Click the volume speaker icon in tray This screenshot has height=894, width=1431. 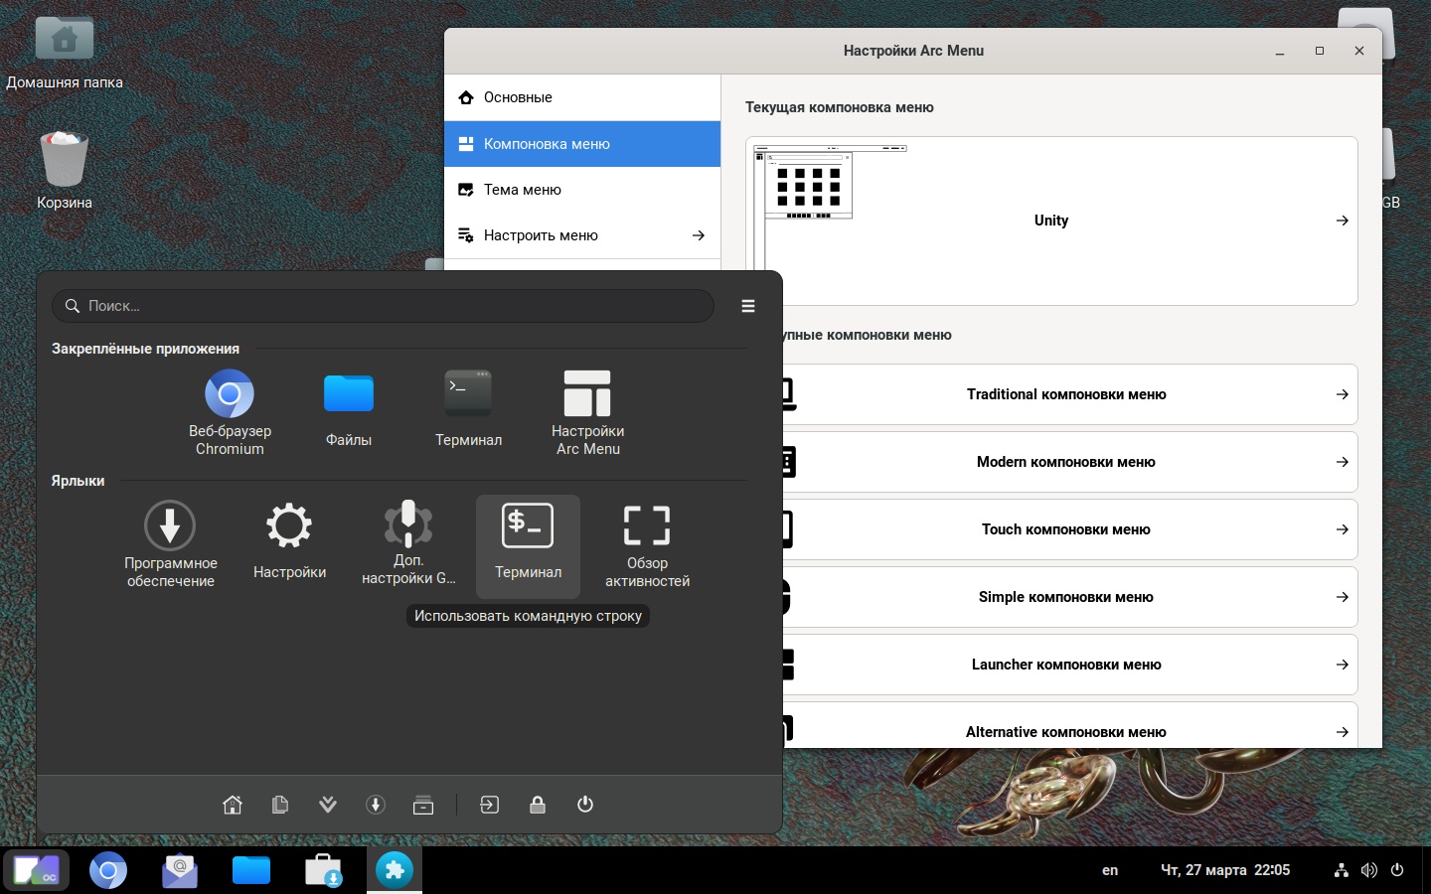(x=1369, y=870)
